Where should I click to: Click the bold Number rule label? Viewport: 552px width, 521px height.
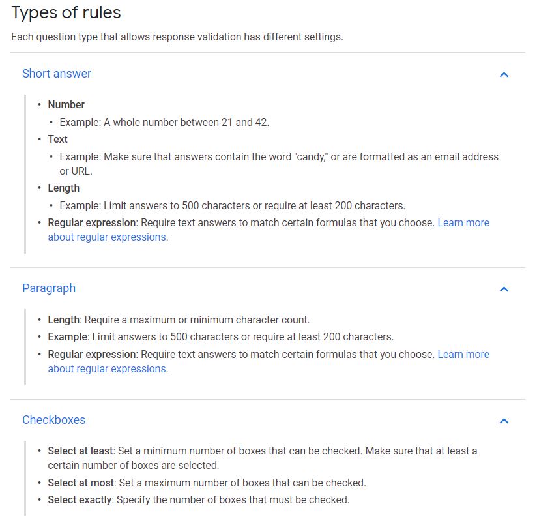click(66, 105)
